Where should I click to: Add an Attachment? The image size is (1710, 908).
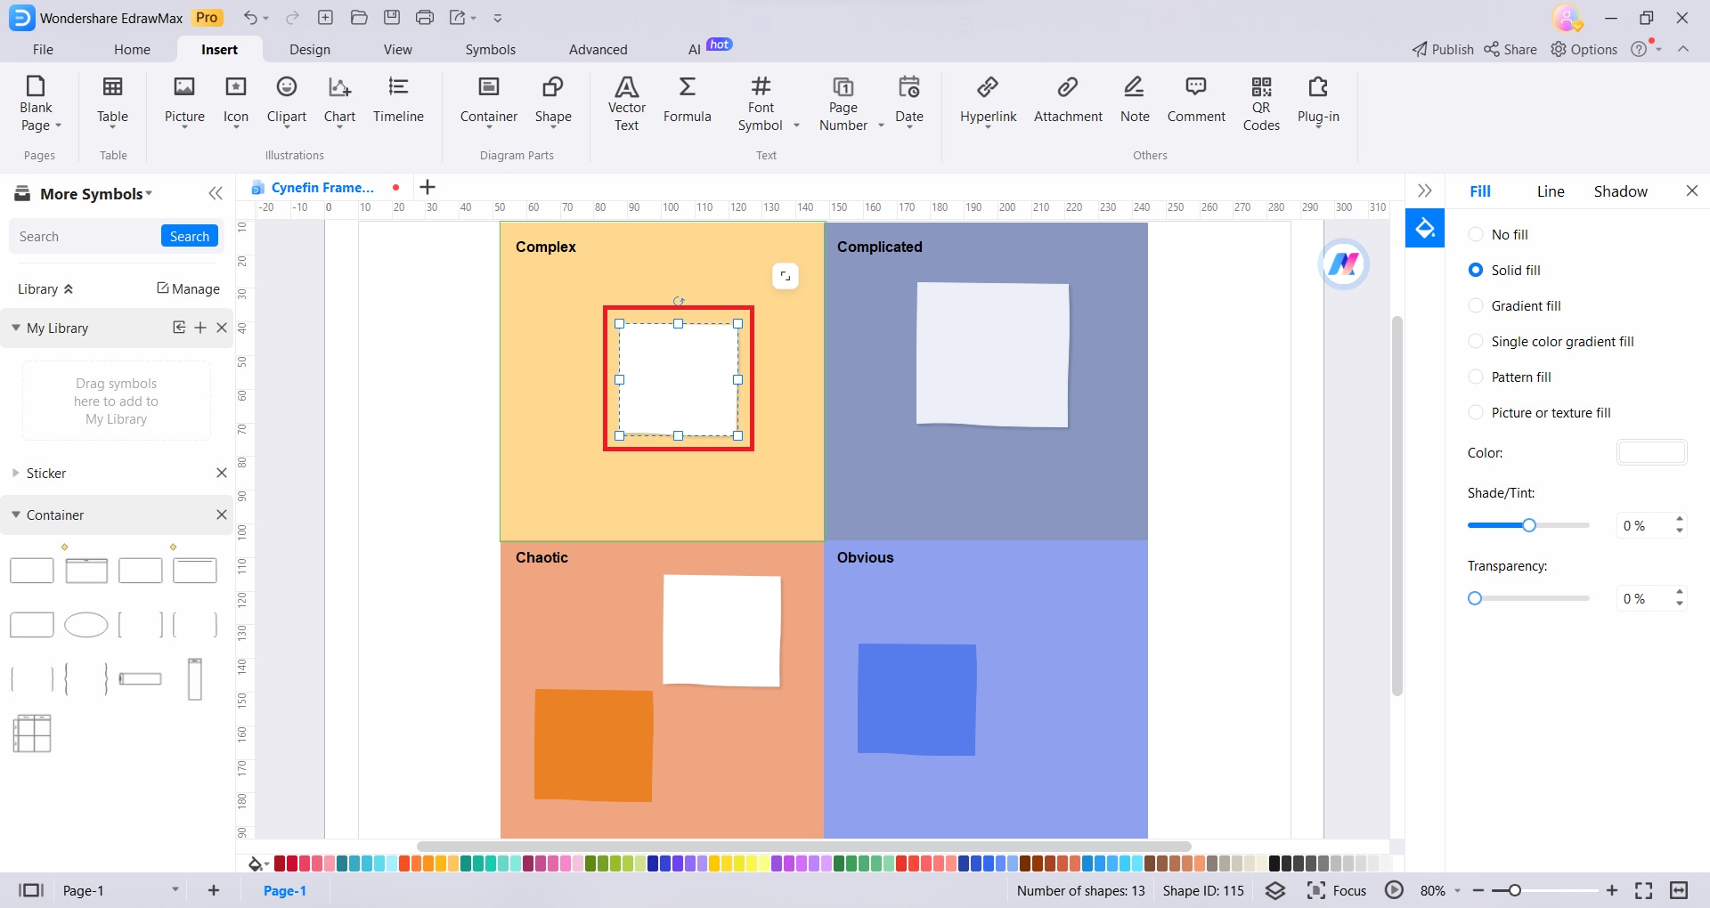pos(1068,101)
